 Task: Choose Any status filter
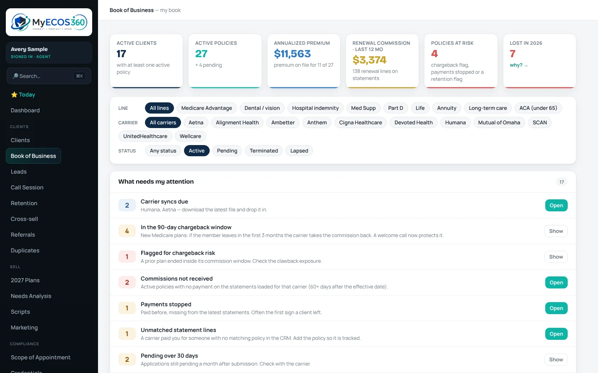pos(163,151)
